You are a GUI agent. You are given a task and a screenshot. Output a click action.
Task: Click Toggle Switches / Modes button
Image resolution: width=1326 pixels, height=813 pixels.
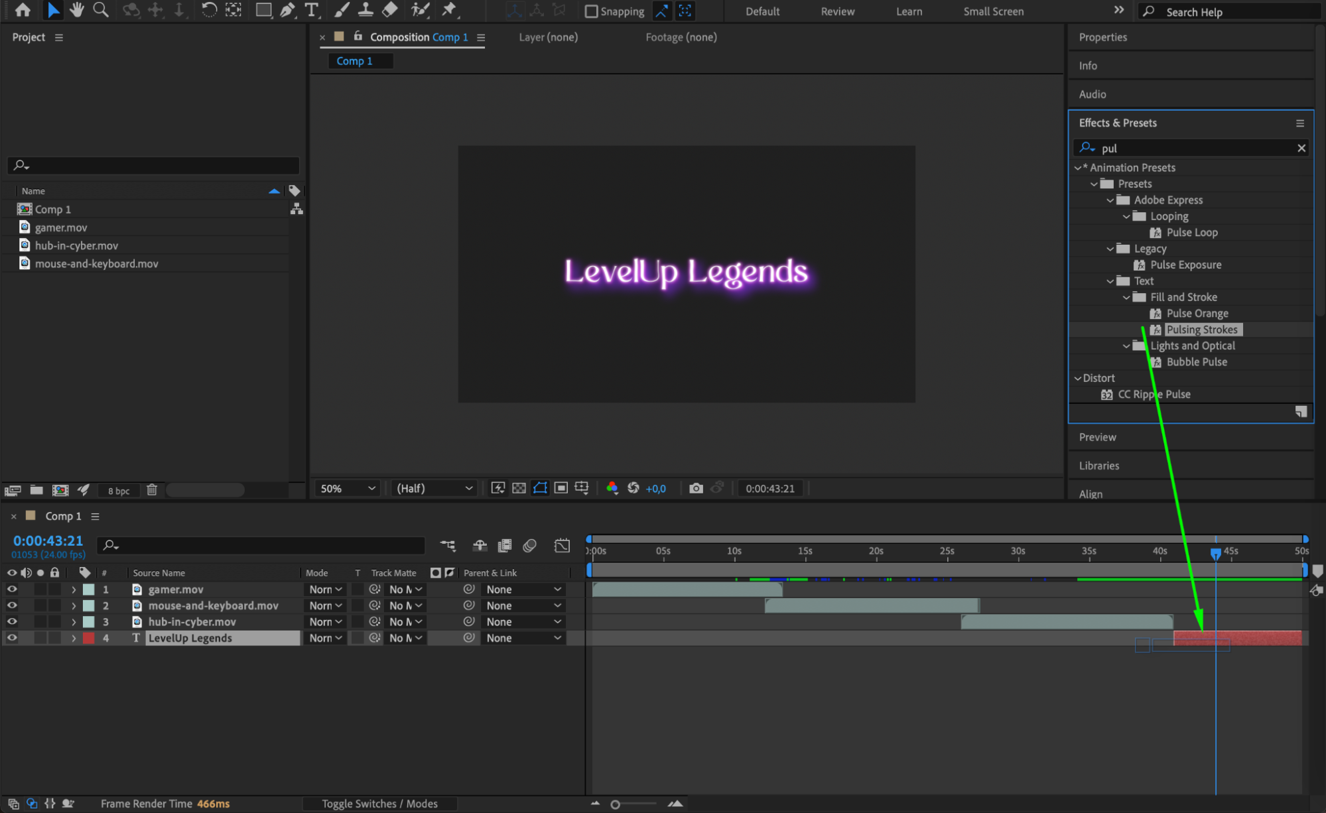coord(379,804)
